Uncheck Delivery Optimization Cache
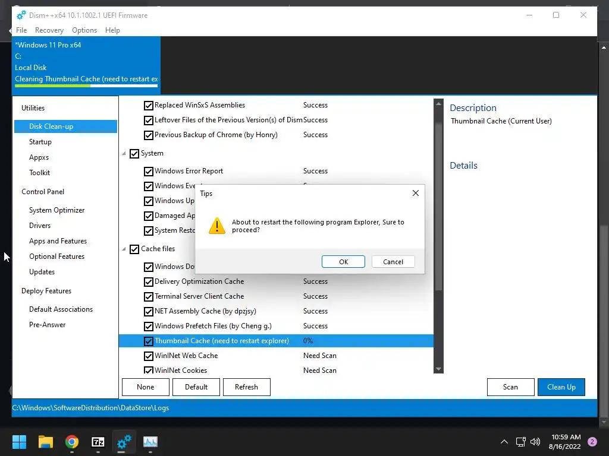Viewport: 609px width, 456px height. (x=148, y=282)
